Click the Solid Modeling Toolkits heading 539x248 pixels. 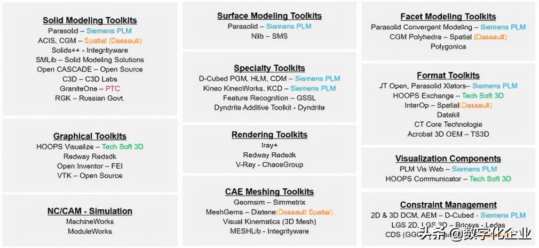tap(90, 20)
